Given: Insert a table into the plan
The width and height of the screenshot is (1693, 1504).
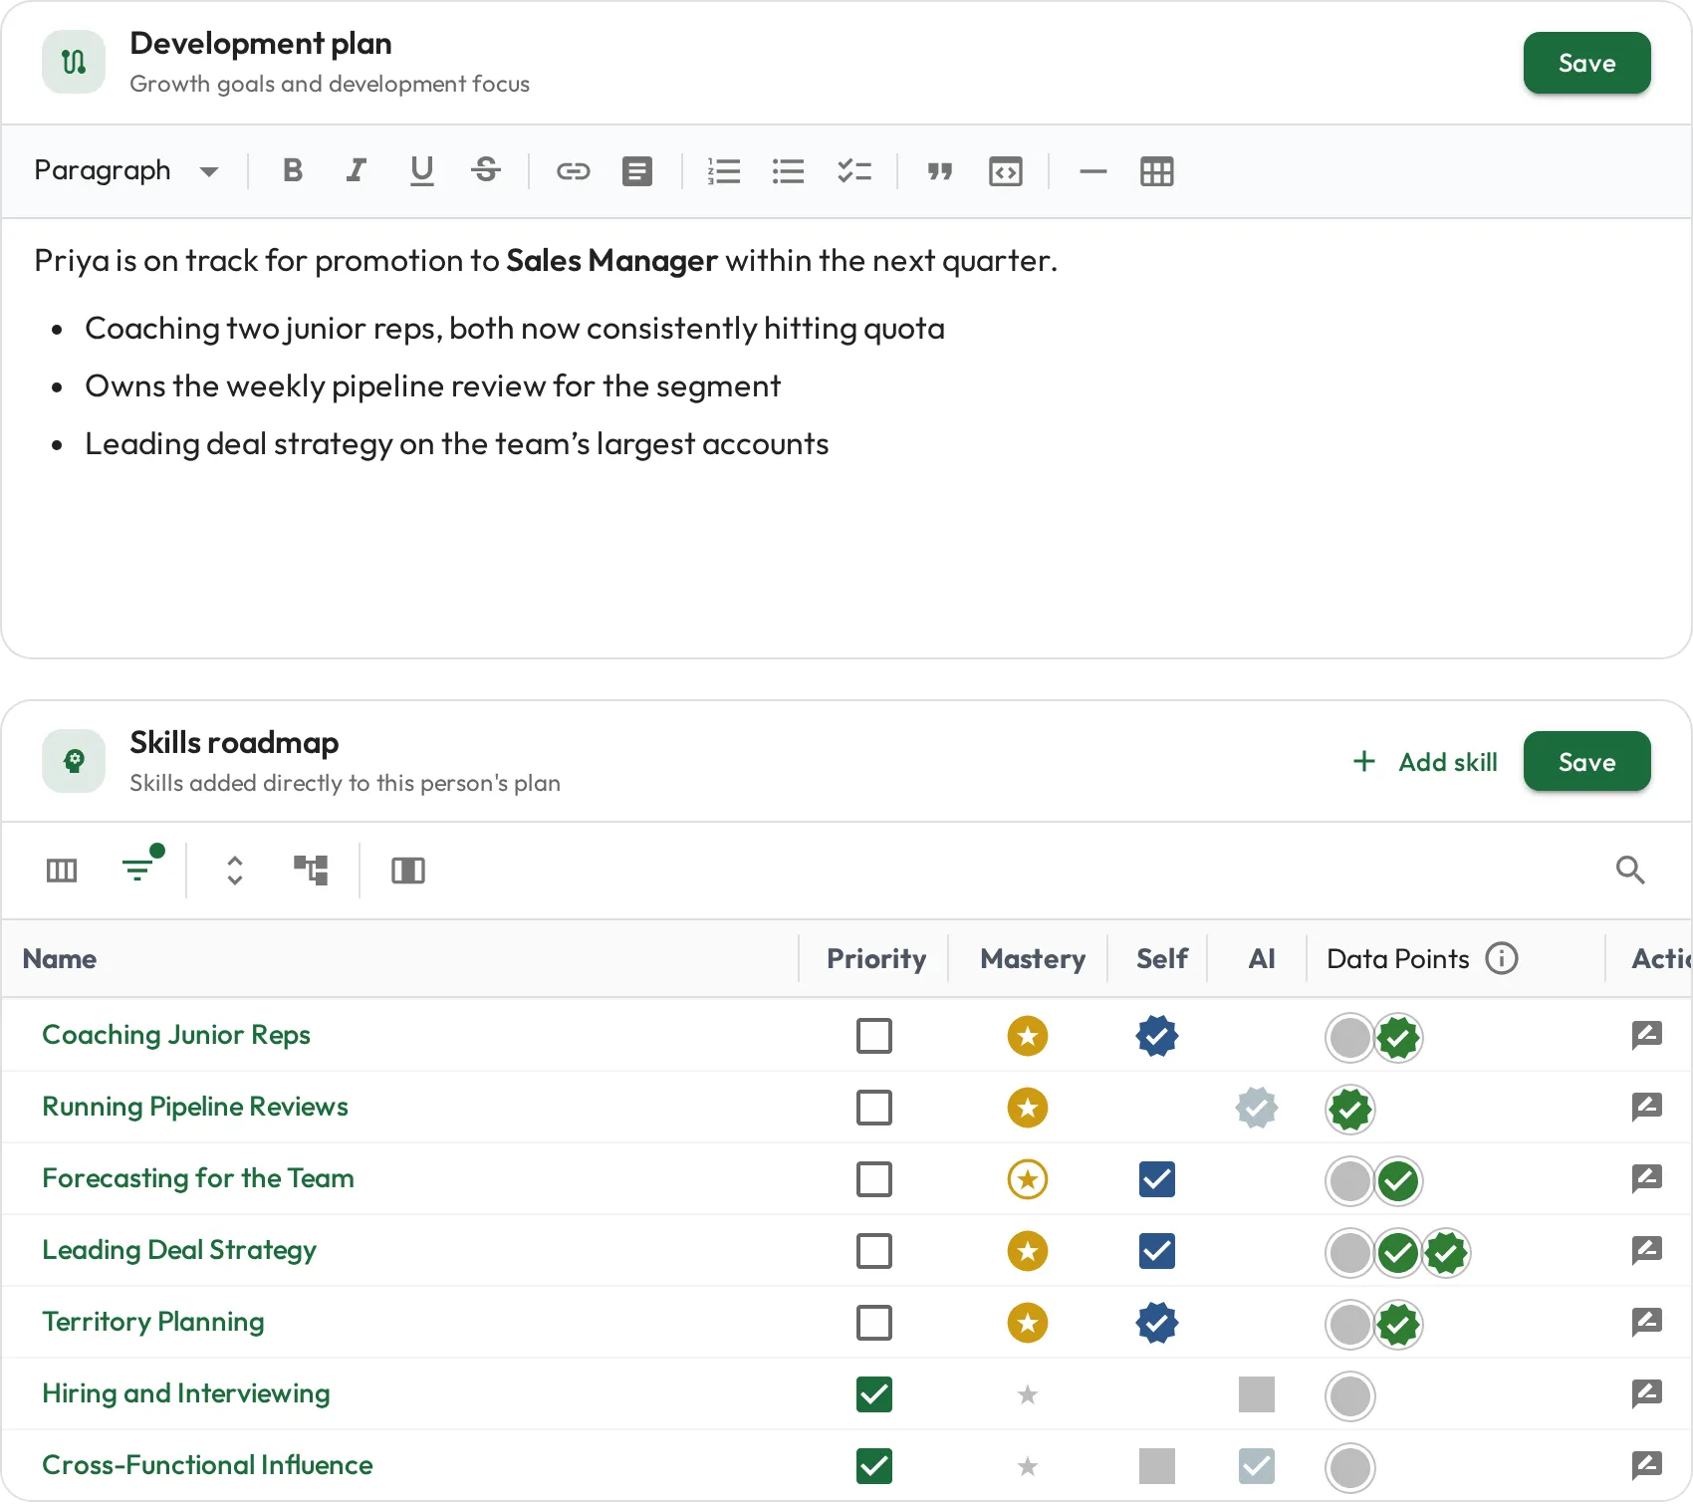Looking at the screenshot, I should click(x=1156, y=171).
